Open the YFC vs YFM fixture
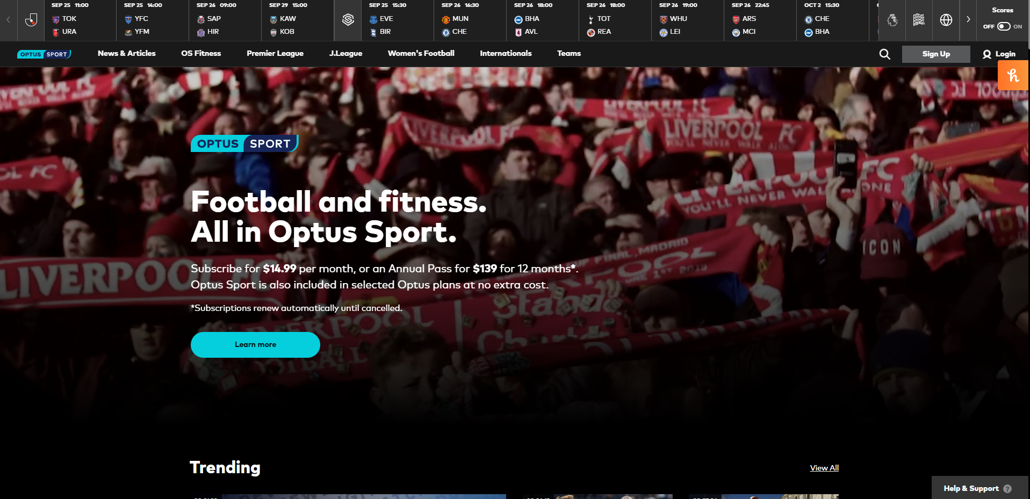 [153, 20]
